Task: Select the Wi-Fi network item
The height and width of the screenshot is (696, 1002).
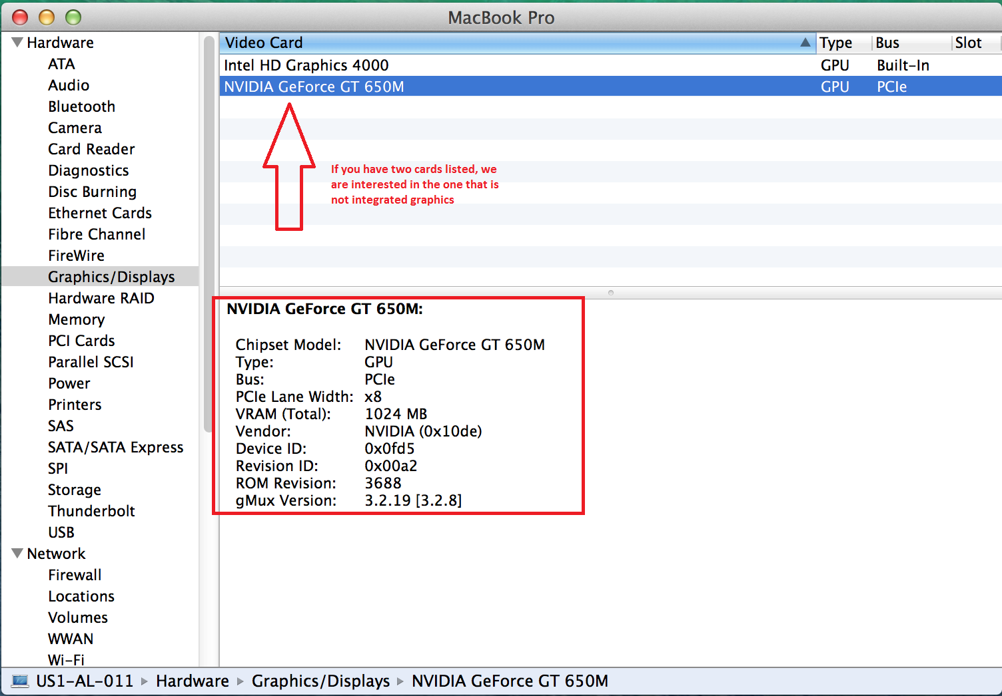Action: click(66, 659)
